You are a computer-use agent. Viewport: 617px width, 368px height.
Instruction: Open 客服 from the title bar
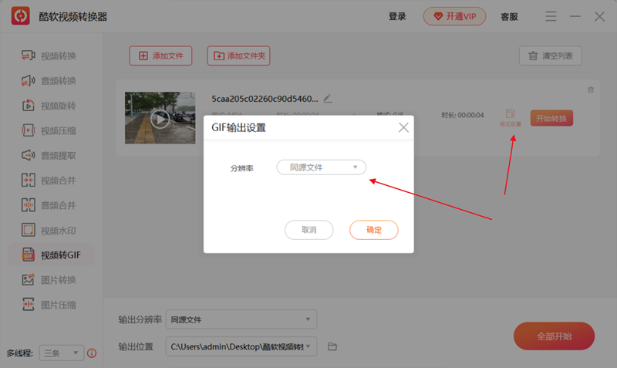509,16
